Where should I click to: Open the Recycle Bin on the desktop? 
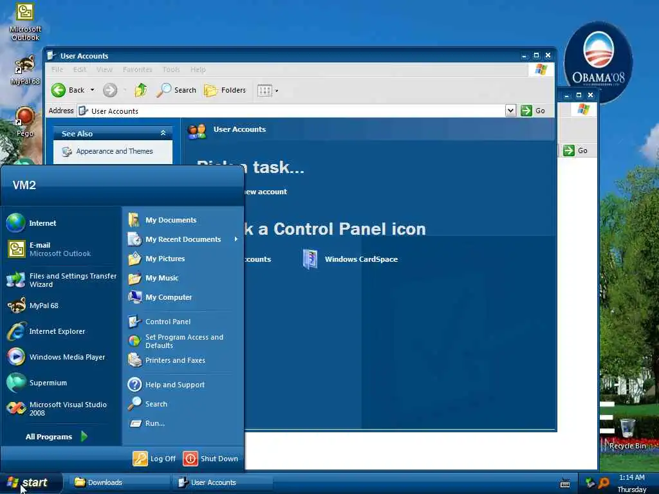[x=627, y=434]
